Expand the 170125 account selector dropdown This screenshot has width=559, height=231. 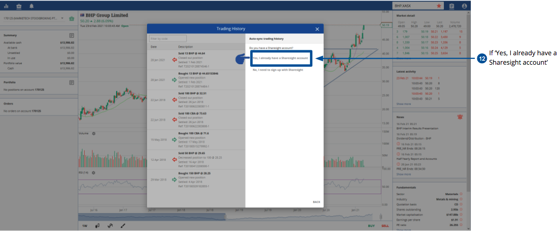coord(62,18)
